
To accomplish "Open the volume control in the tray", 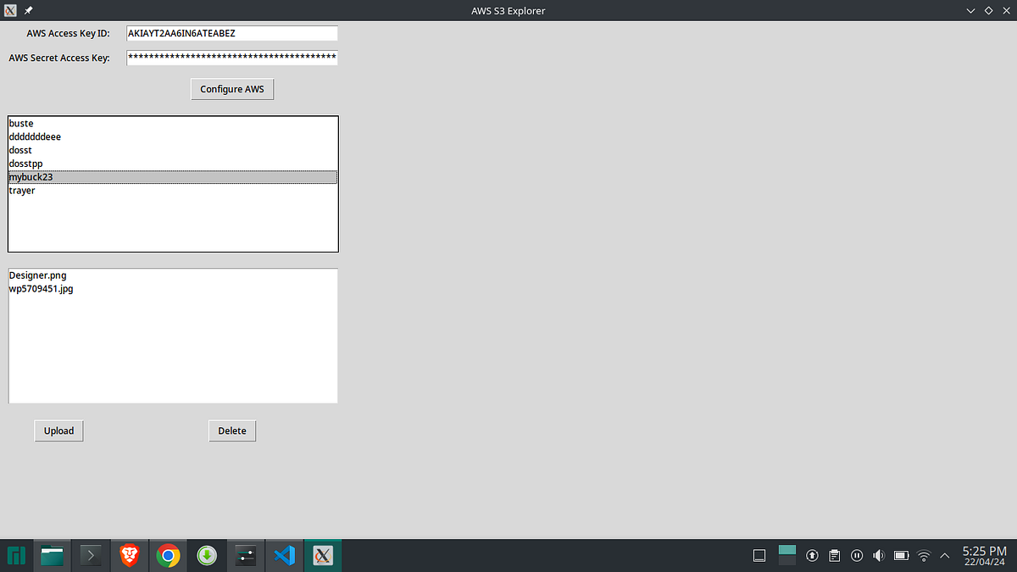I will click(x=879, y=555).
